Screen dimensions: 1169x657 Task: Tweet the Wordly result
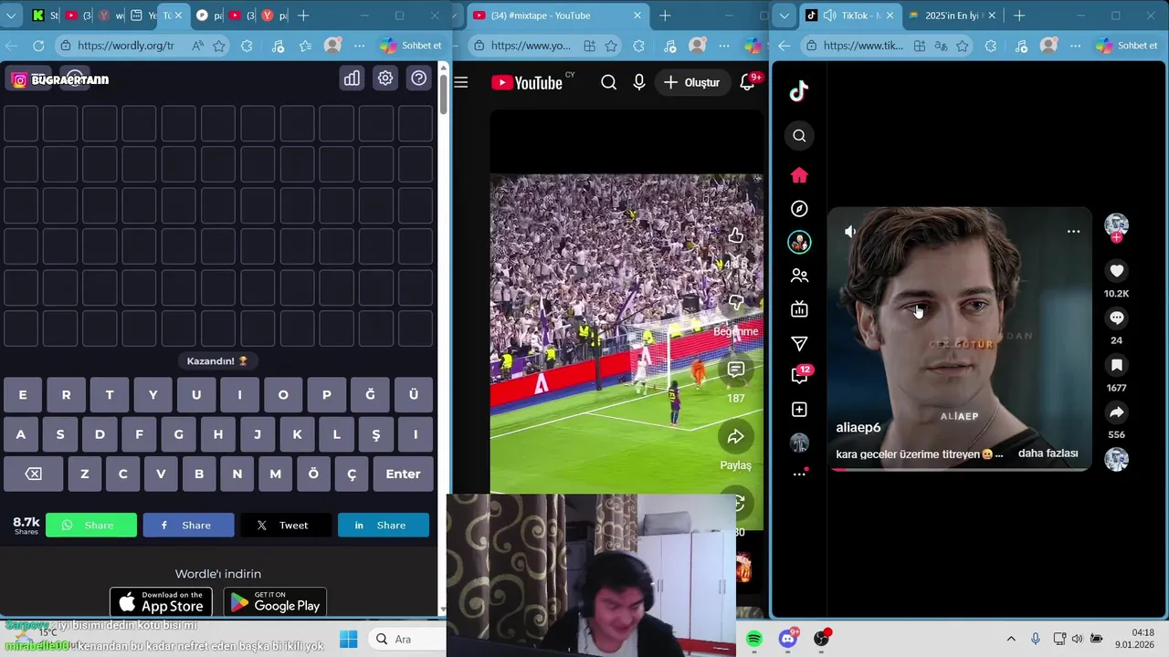pos(286,525)
